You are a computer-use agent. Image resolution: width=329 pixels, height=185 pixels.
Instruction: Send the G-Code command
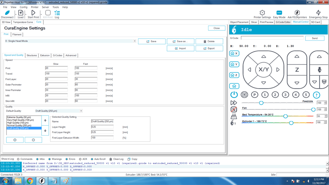[315, 38]
